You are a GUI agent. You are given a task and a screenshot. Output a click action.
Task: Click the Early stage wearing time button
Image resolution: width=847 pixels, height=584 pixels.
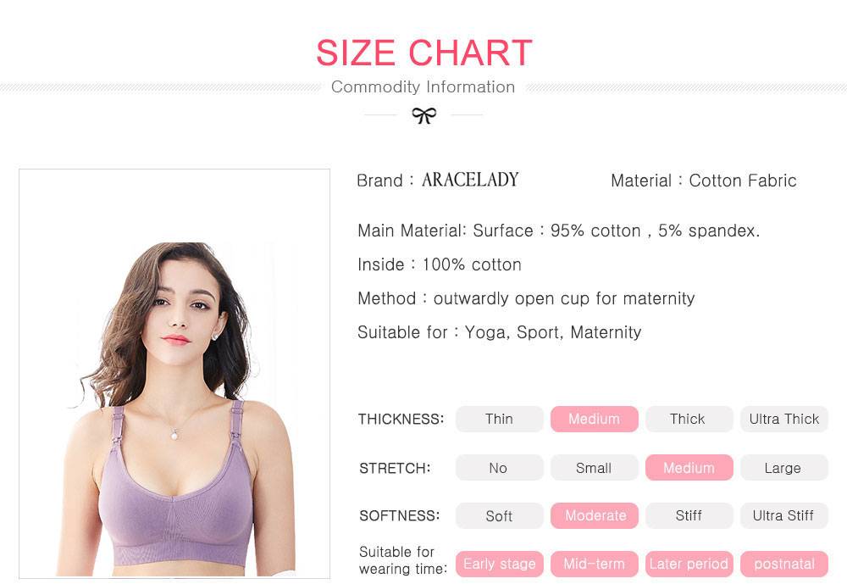pyautogui.click(x=499, y=564)
